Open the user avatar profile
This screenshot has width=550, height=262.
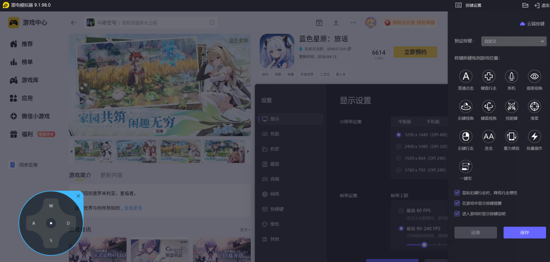[371, 23]
